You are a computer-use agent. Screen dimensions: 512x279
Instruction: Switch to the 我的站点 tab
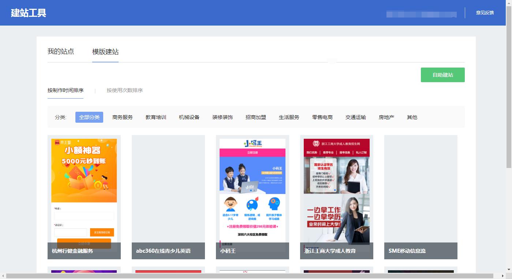coord(61,52)
